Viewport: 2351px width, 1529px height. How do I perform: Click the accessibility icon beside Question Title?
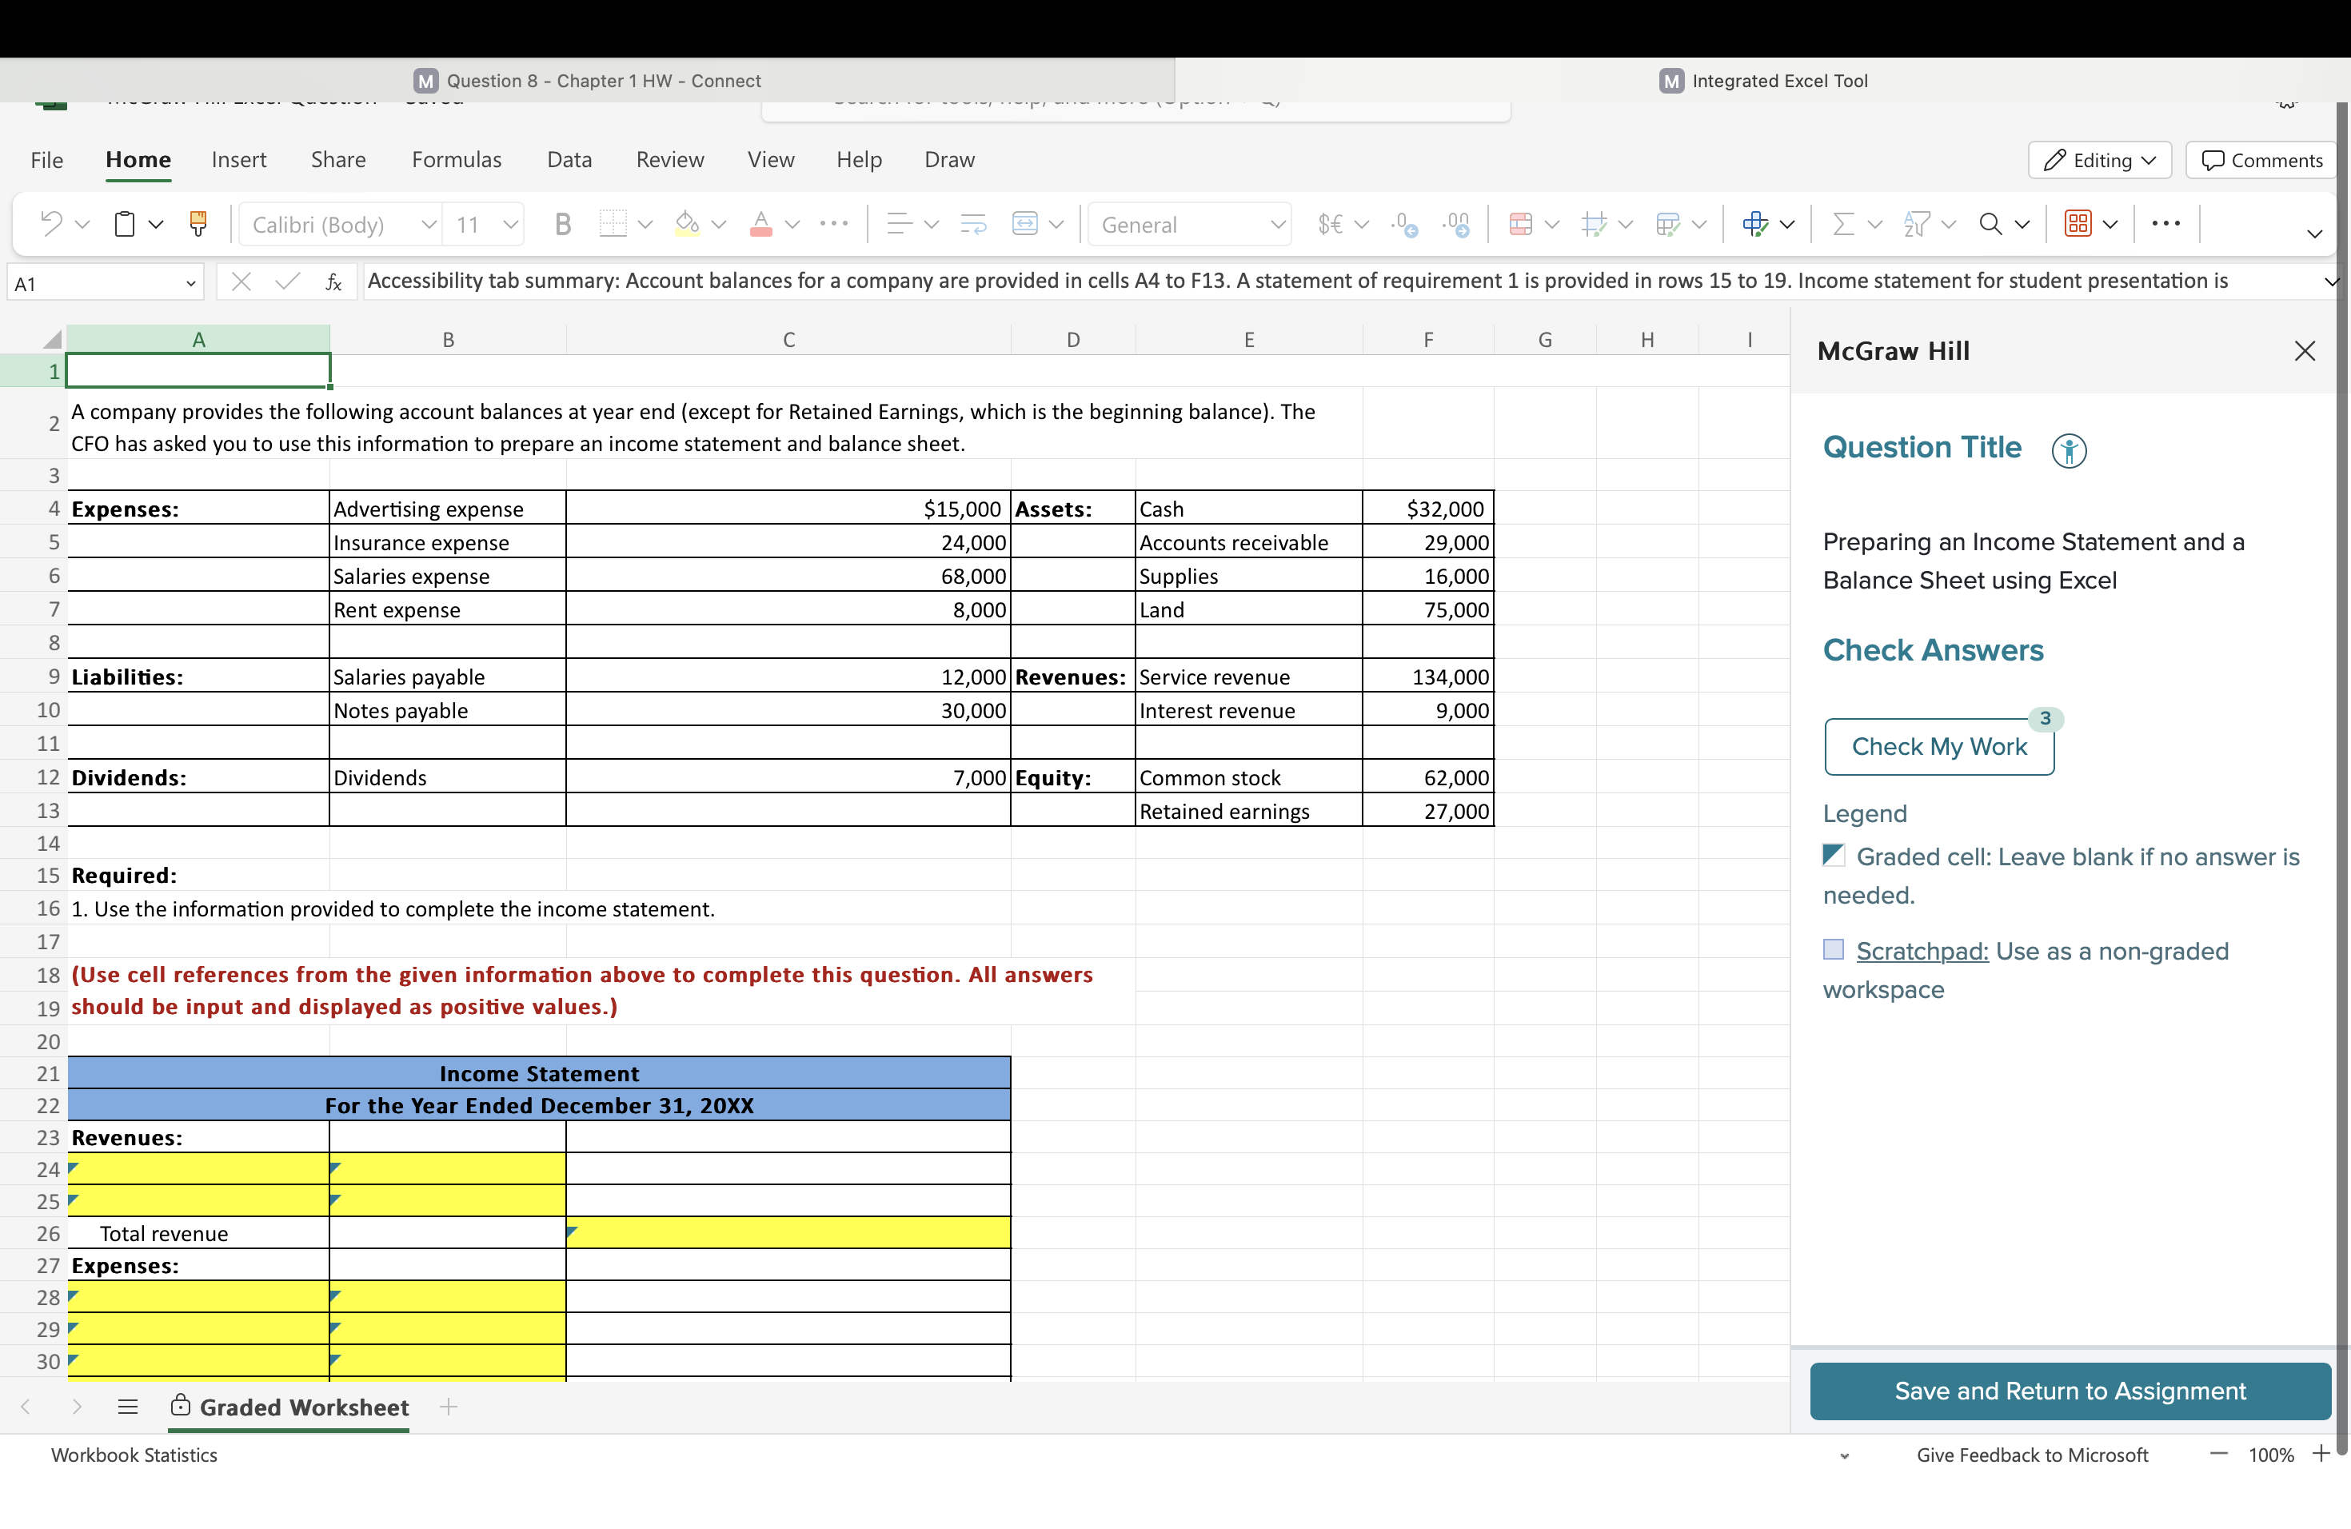pyautogui.click(x=2069, y=450)
